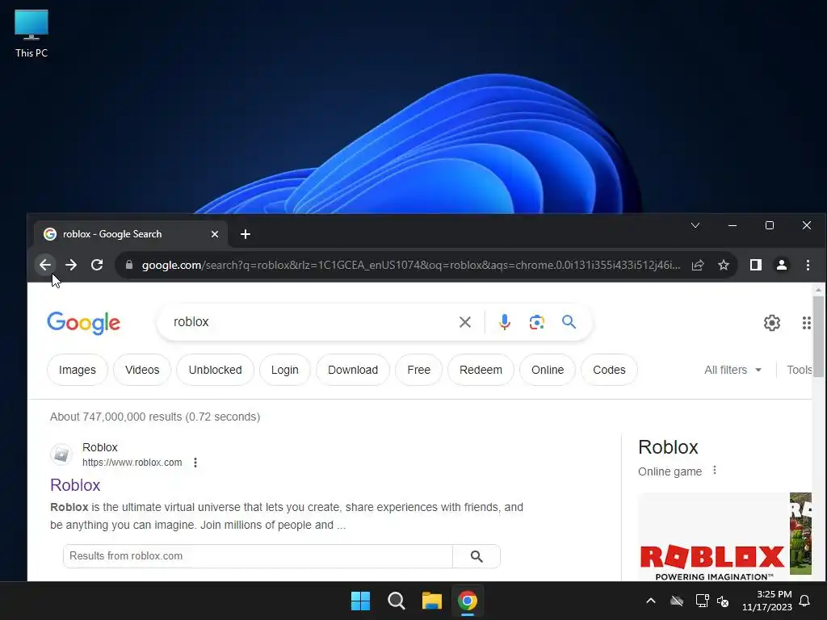Screen dimensions: 827x620
Task: Expand the All filters dropdown
Action: (x=733, y=370)
